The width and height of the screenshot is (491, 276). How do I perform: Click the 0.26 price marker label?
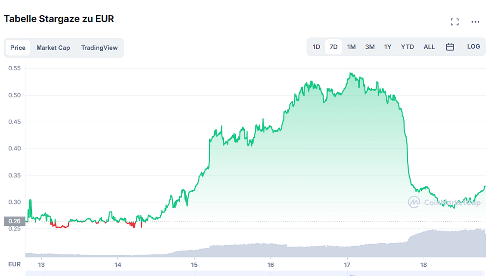[14, 221]
